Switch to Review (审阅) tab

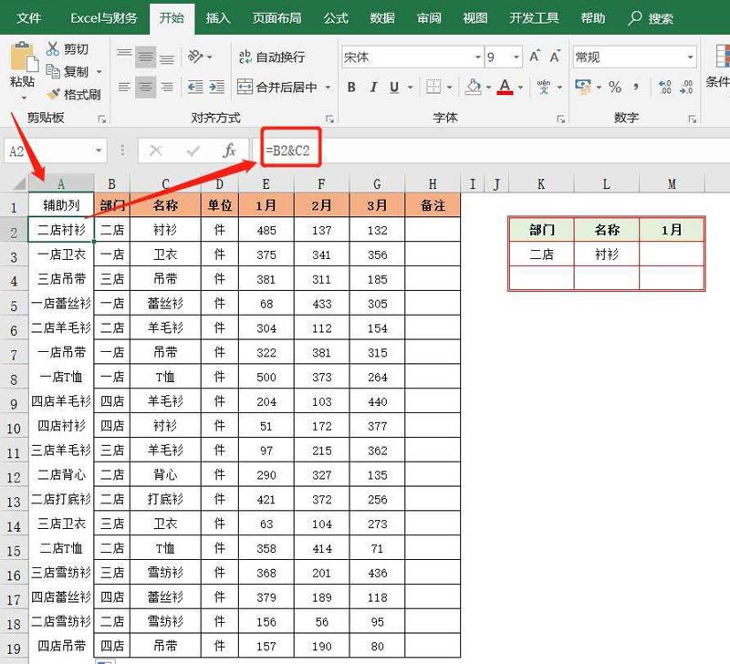tap(429, 18)
